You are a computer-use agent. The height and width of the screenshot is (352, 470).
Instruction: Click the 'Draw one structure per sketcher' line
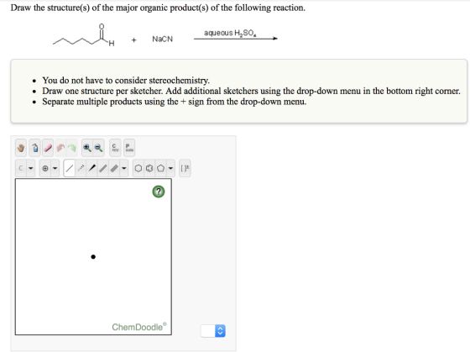coord(251,91)
